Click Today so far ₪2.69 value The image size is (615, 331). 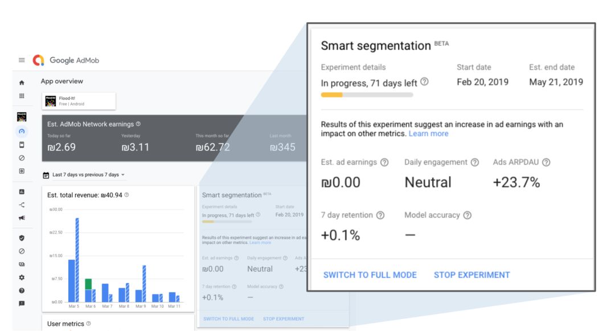[x=61, y=148]
